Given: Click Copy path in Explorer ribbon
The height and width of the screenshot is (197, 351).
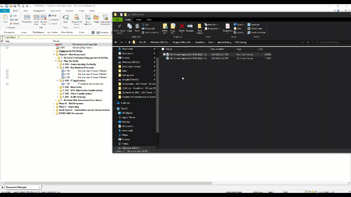Looking at the screenshot, I should click(148, 28).
